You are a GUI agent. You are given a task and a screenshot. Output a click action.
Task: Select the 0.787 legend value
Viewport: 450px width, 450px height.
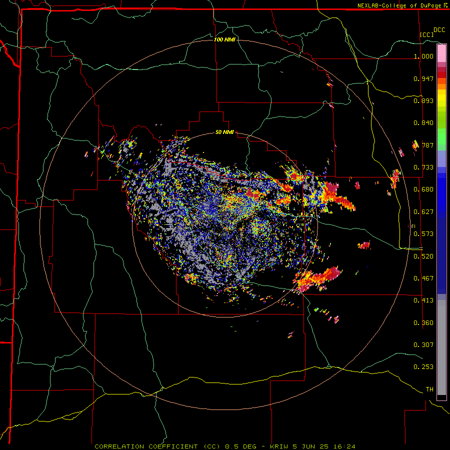click(x=427, y=145)
